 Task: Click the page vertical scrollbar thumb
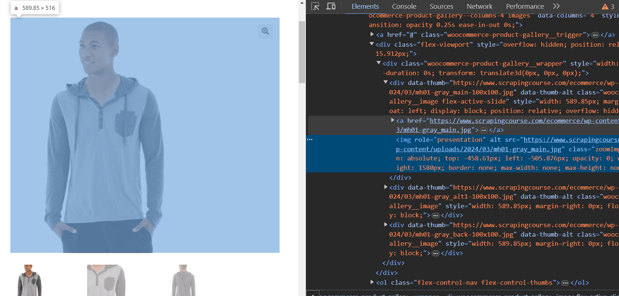pos(302,52)
